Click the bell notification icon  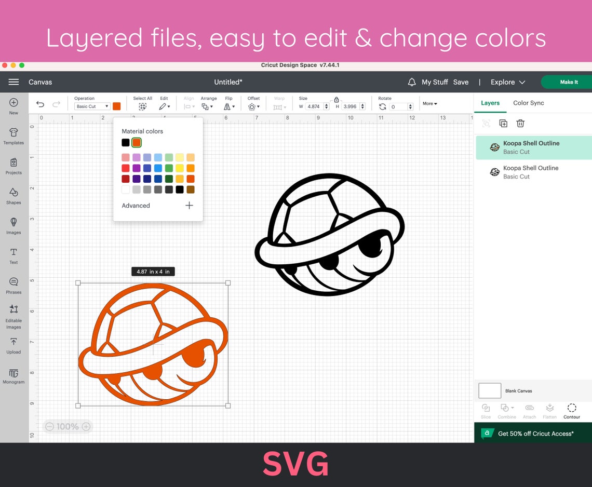[x=412, y=82]
